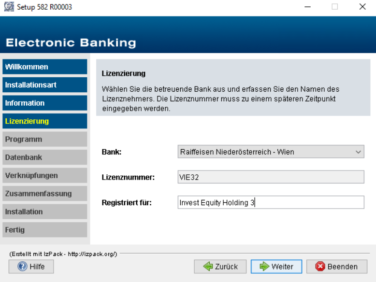Image resolution: width=376 pixels, height=282 pixels.
Task: Click the Registriert für text field
Action: pyautogui.click(x=271, y=202)
